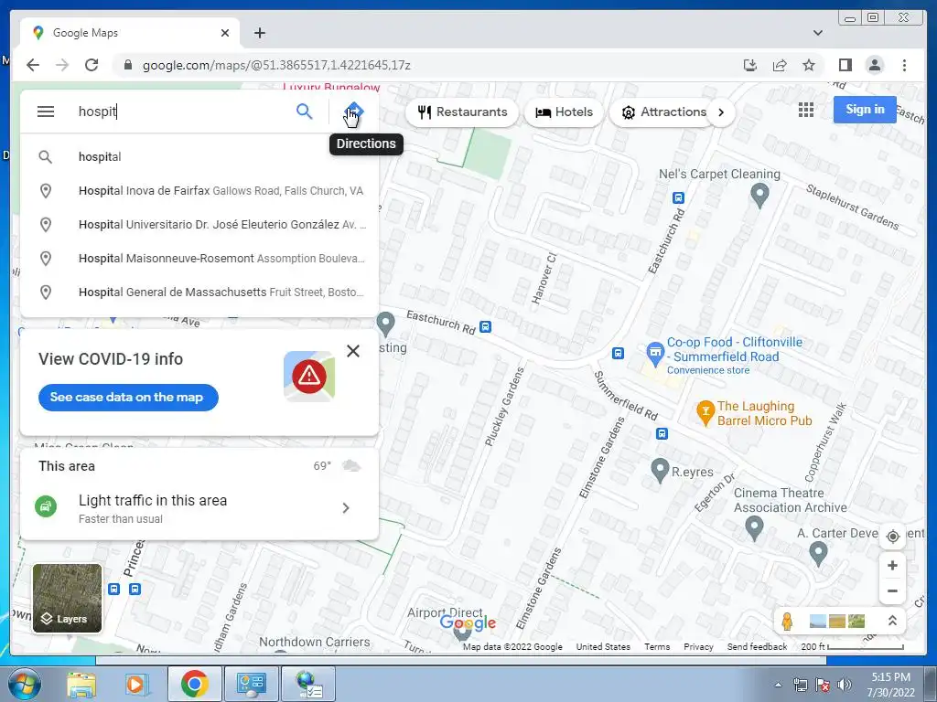Select the Google Maps browser tab
The height and width of the screenshot is (702, 937).
(130, 33)
